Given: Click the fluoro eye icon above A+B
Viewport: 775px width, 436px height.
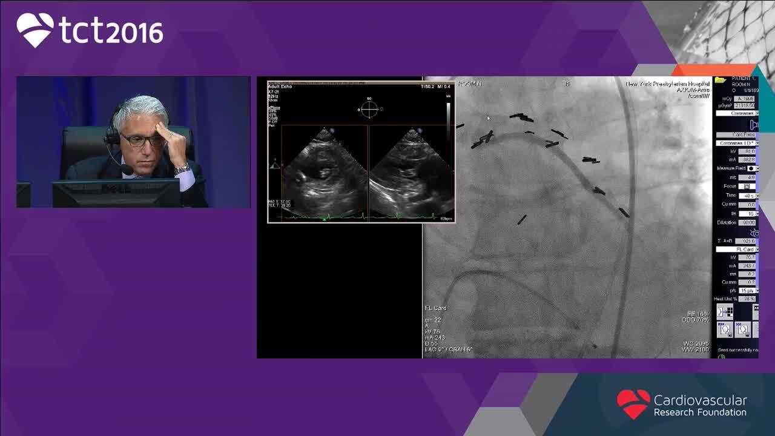Looking at the screenshot, I should 754,233.
